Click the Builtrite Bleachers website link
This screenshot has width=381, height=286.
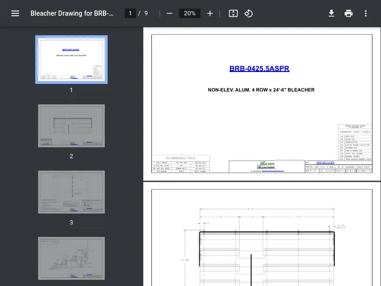[x=272, y=171]
